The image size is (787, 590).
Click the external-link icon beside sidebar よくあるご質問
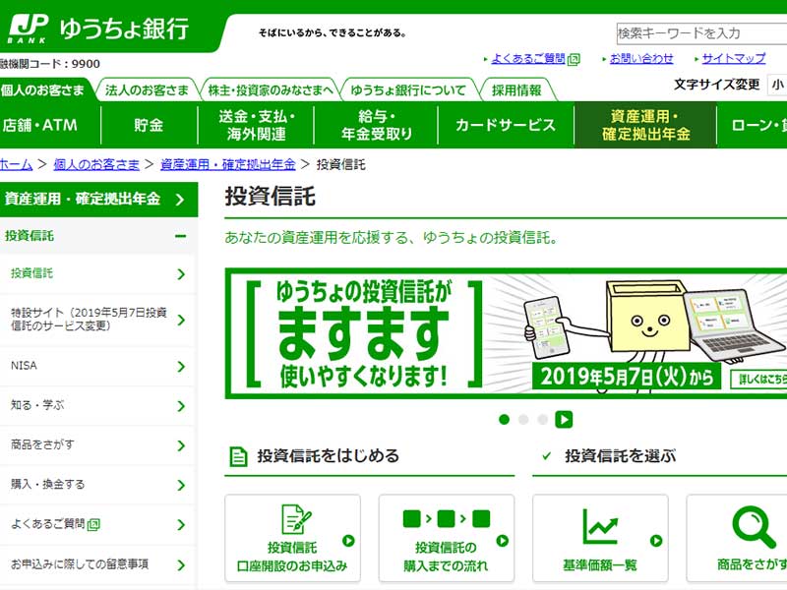(x=93, y=525)
